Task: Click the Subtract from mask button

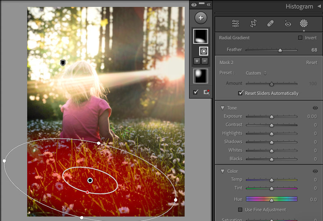Action: [x=205, y=61]
